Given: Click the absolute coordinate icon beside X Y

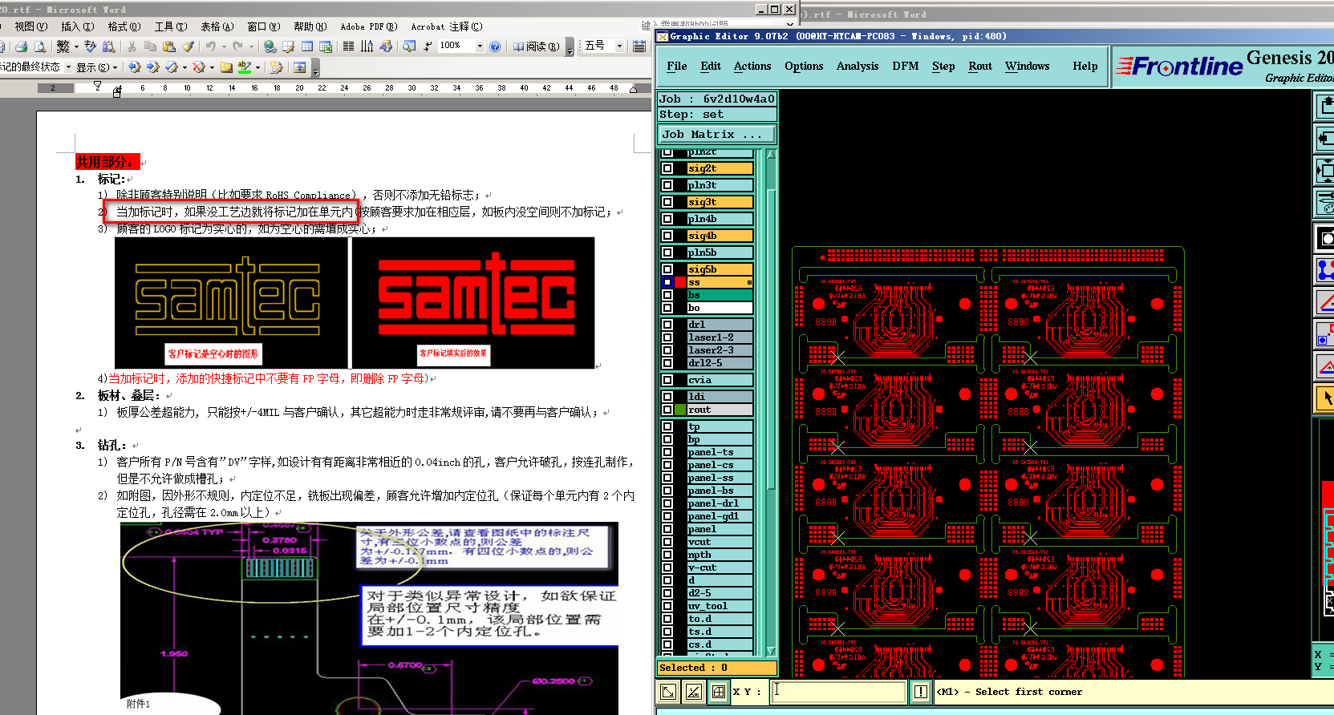Looking at the screenshot, I should coord(668,692).
